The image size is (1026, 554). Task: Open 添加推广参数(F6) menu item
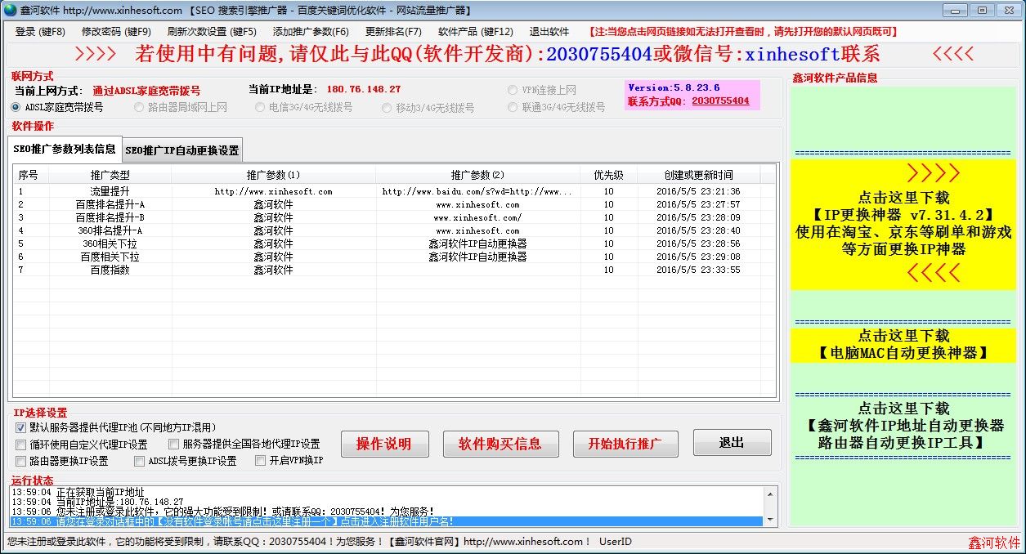tap(311, 32)
